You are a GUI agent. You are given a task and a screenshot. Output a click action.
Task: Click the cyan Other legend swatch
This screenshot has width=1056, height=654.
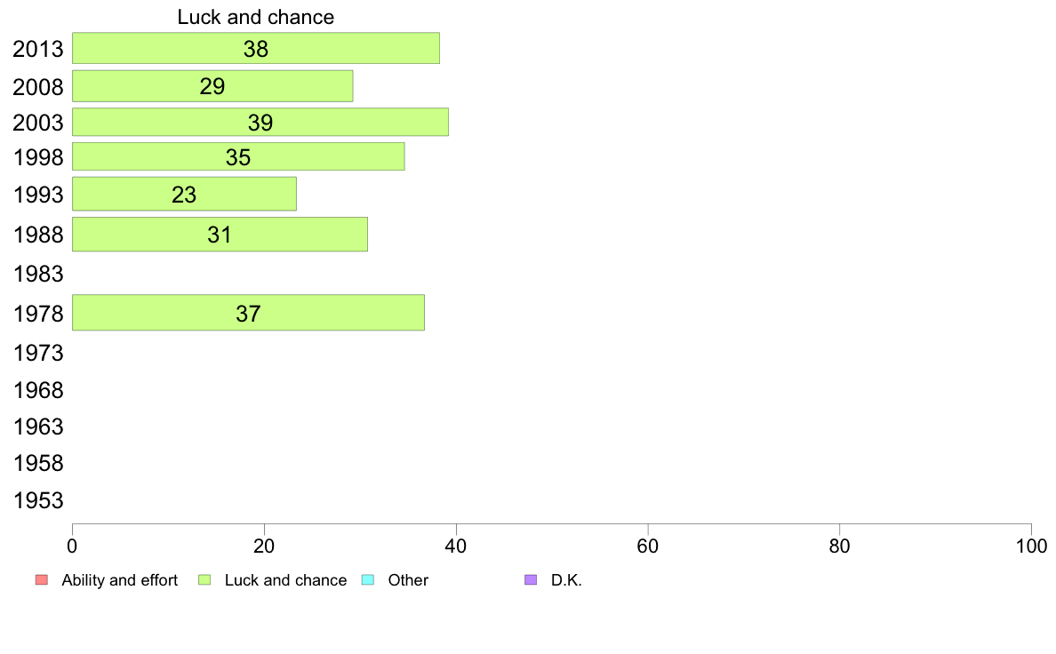pyautogui.click(x=368, y=580)
